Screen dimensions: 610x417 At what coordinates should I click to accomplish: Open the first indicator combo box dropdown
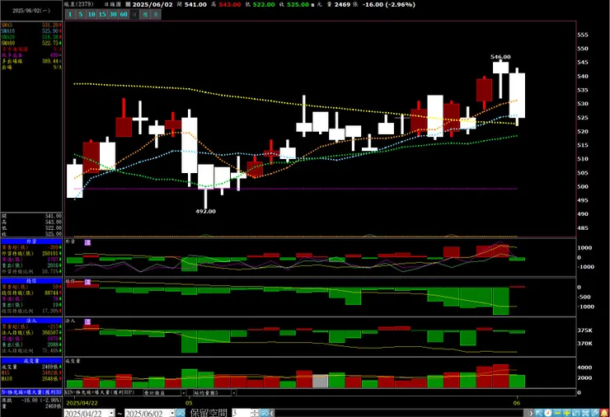point(184,393)
